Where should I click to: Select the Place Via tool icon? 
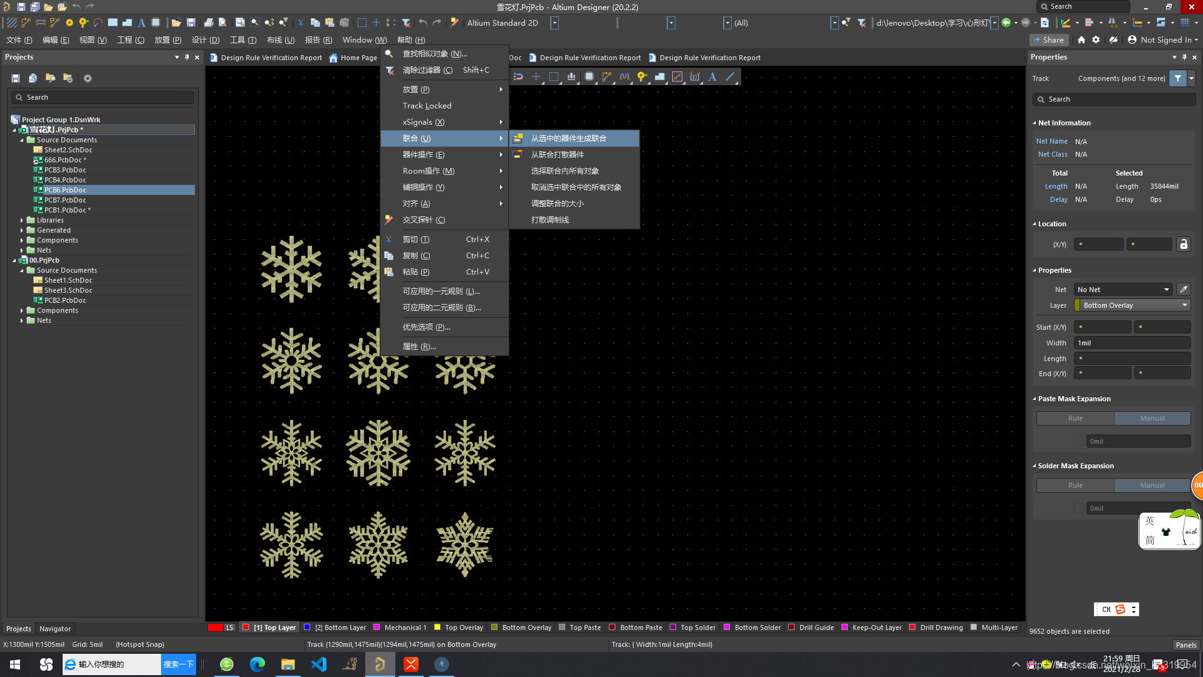[x=642, y=76]
